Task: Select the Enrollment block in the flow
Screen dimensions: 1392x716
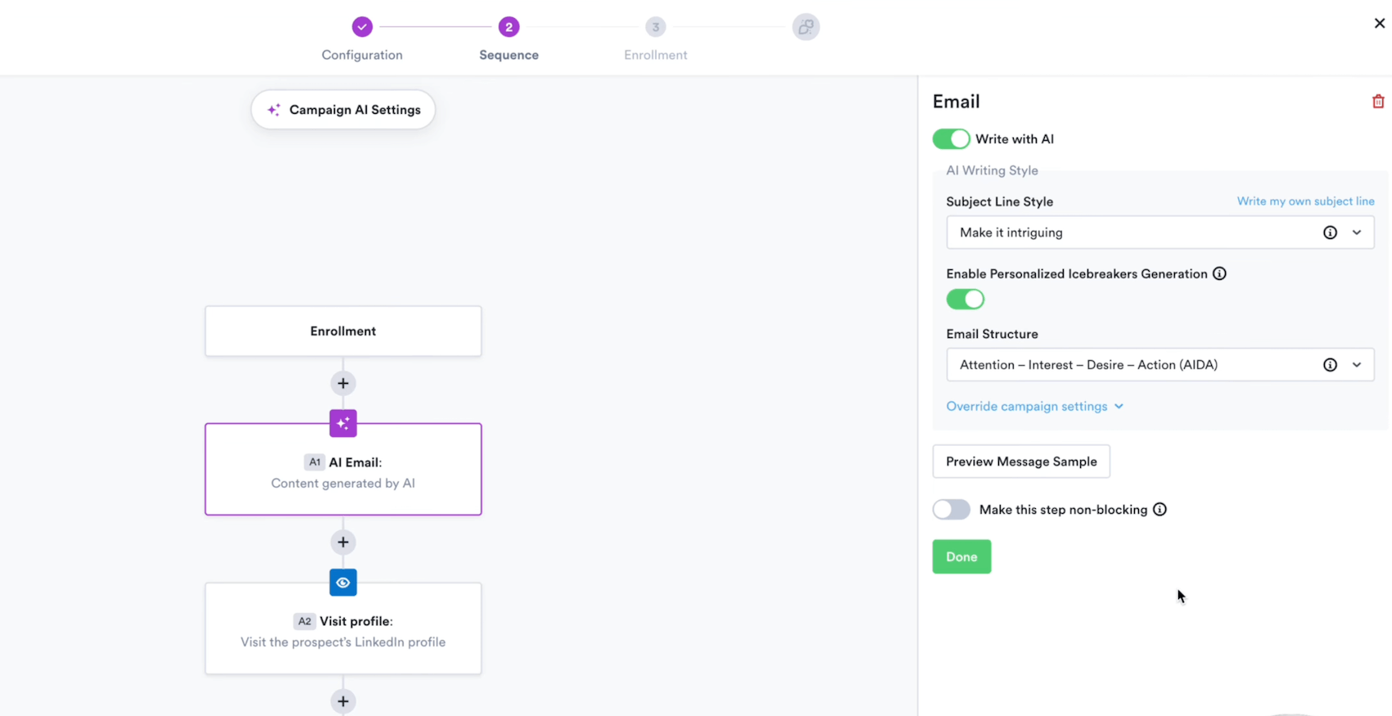Action: point(343,331)
